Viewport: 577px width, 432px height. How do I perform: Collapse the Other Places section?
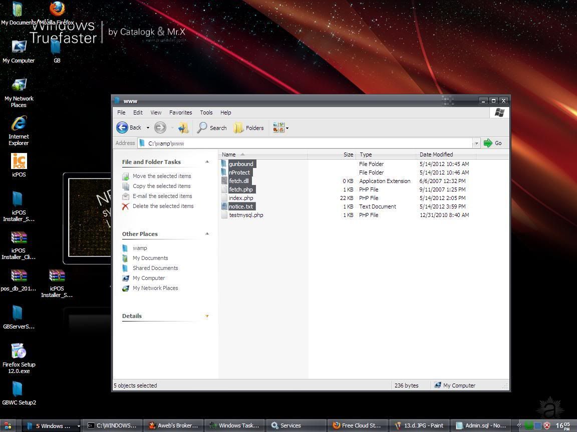click(207, 233)
